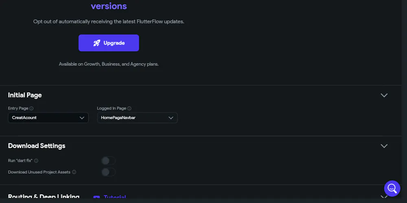This screenshot has width=407, height=203.
Task: Enable the Run "dart fix" toggle
Action: point(108,161)
